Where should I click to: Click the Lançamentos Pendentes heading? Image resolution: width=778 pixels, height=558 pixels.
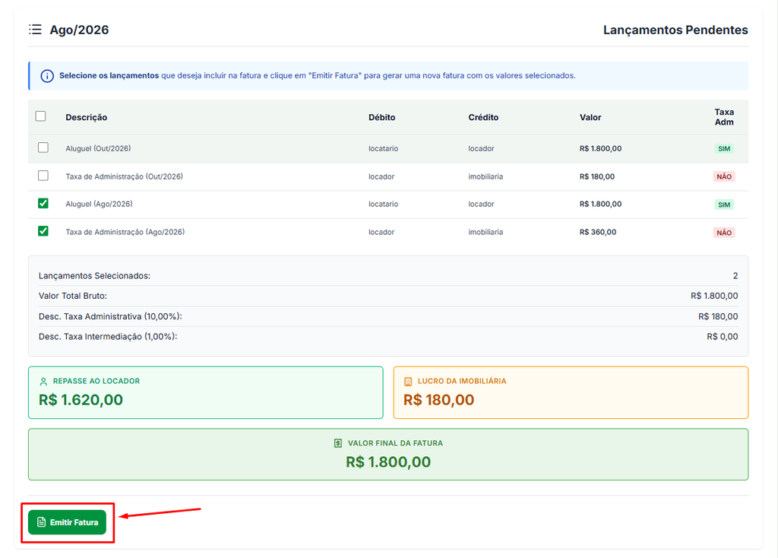675,30
